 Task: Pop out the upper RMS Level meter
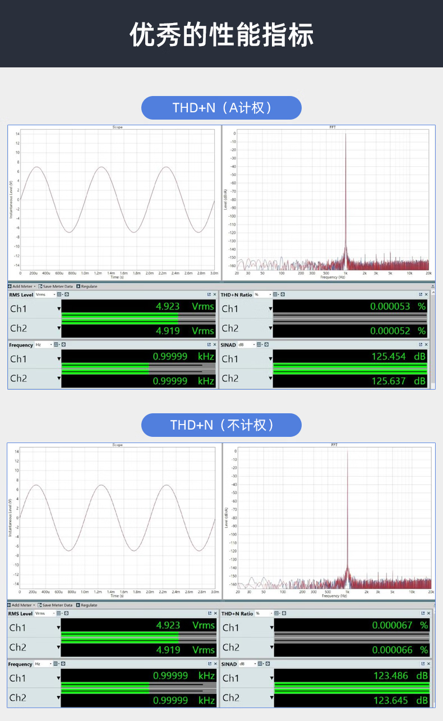click(209, 295)
